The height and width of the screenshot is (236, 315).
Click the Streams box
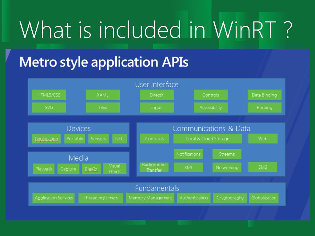point(227,154)
